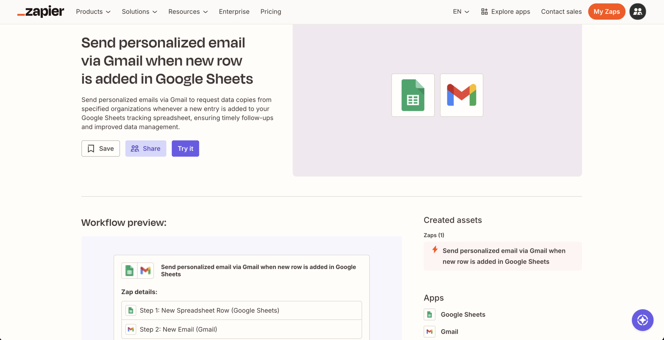Click the Zaps (1) label

point(434,235)
